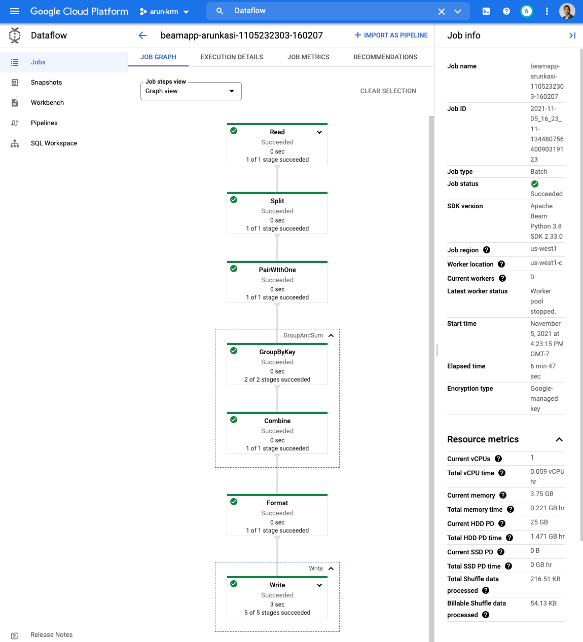Open the Pipelines section
The width and height of the screenshot is (583, 642).
(x=44, y=123)
